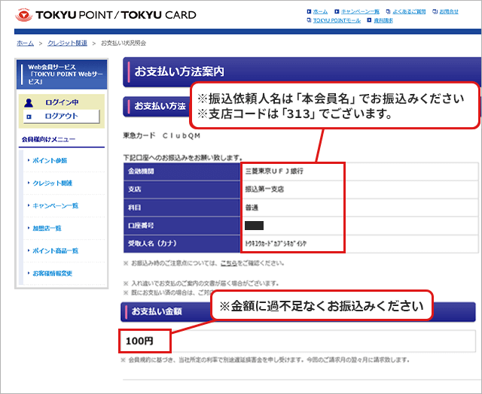
Task: Open the ホーム link in top navigation
Action: (x=320, y=12)
